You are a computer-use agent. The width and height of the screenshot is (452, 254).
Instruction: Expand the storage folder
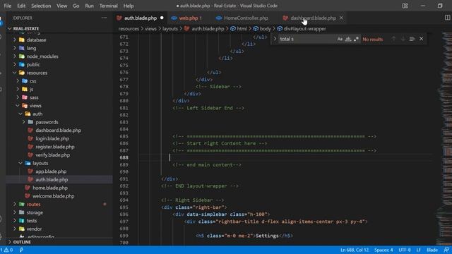coord(35,212)
